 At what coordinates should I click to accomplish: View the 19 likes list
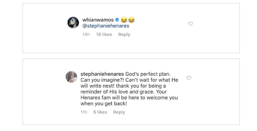tap(104, 34)
